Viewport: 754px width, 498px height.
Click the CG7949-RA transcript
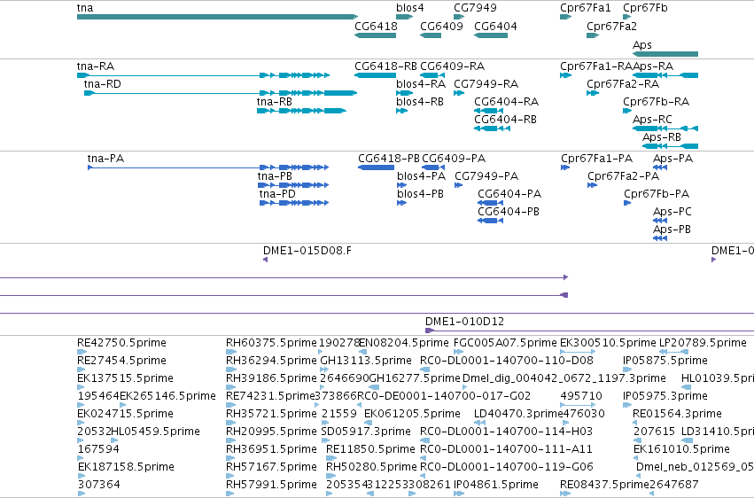click(x=459, y=93)
